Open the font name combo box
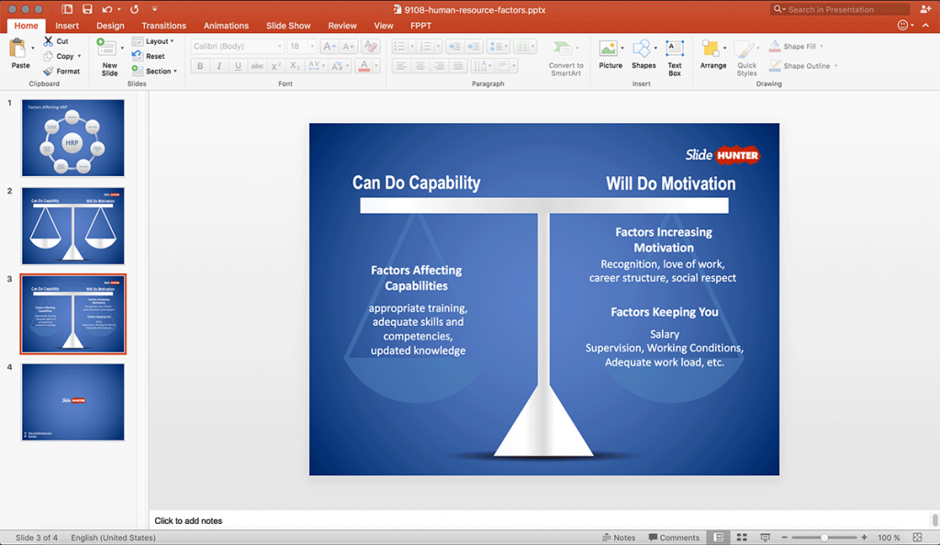The image size is (940, 545). coord(238,46)
